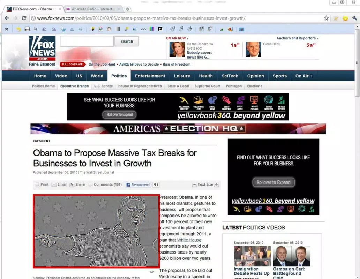Viewport: 360px width, 279px height.
Task: Print the article using Print link
Action: [42, 184]
